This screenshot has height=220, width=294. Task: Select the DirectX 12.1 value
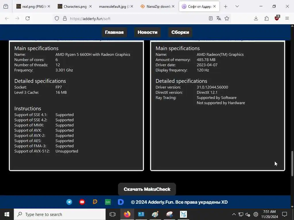click(207, 93)
